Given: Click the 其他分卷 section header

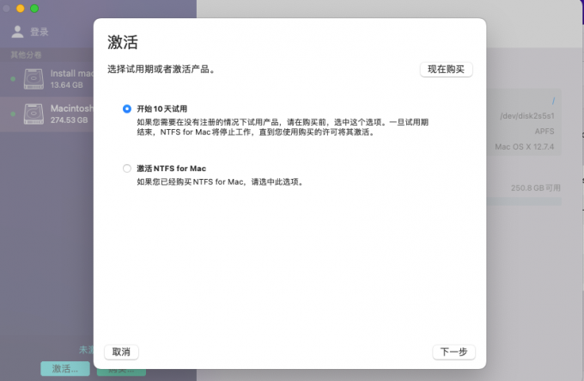Looking at the screenshot, I should [x=26, y=55].
